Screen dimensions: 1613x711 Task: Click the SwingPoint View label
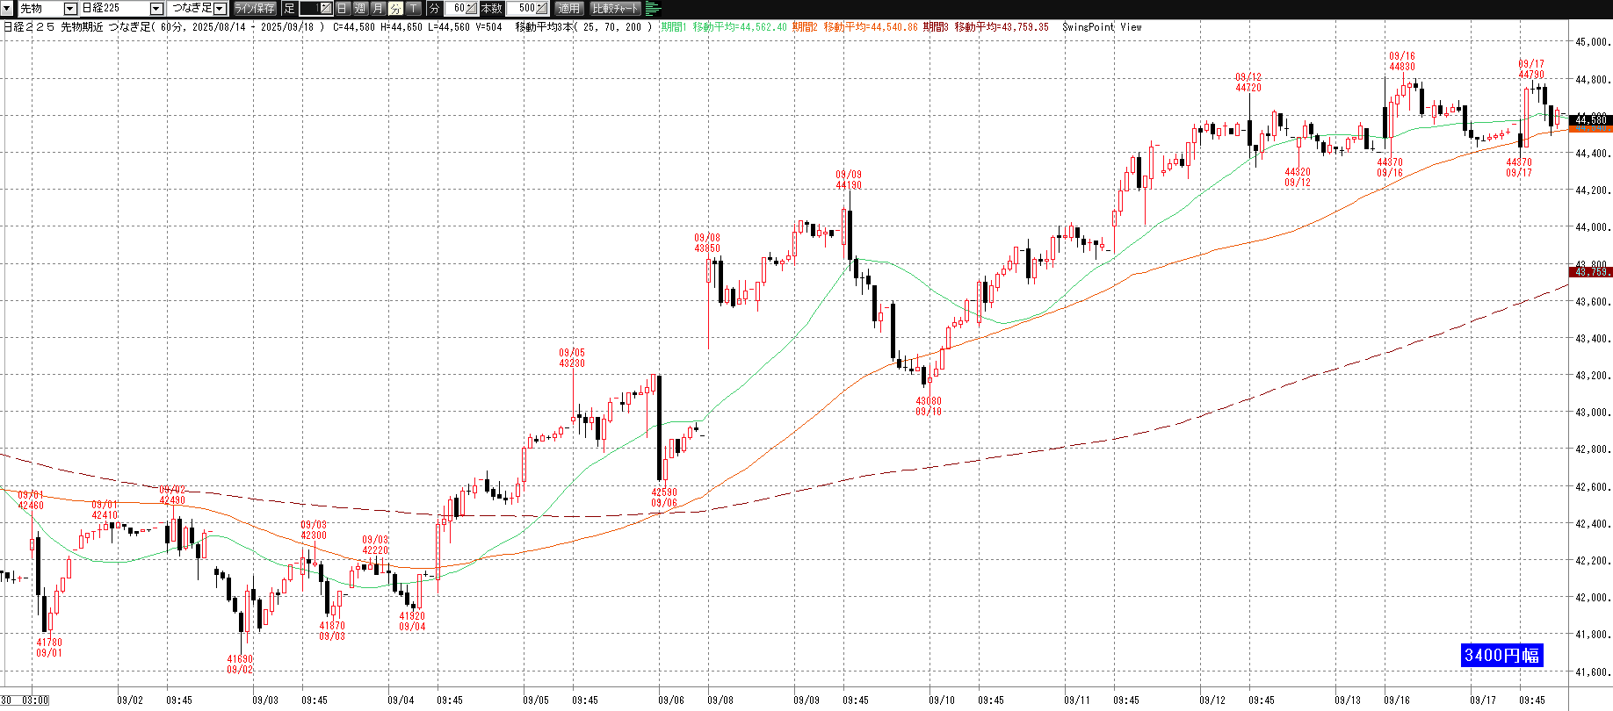coord(1102,27)
